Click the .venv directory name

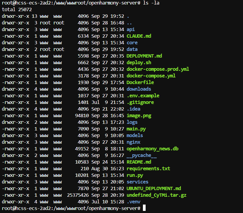pyautogui.click(x=133, y=202)
